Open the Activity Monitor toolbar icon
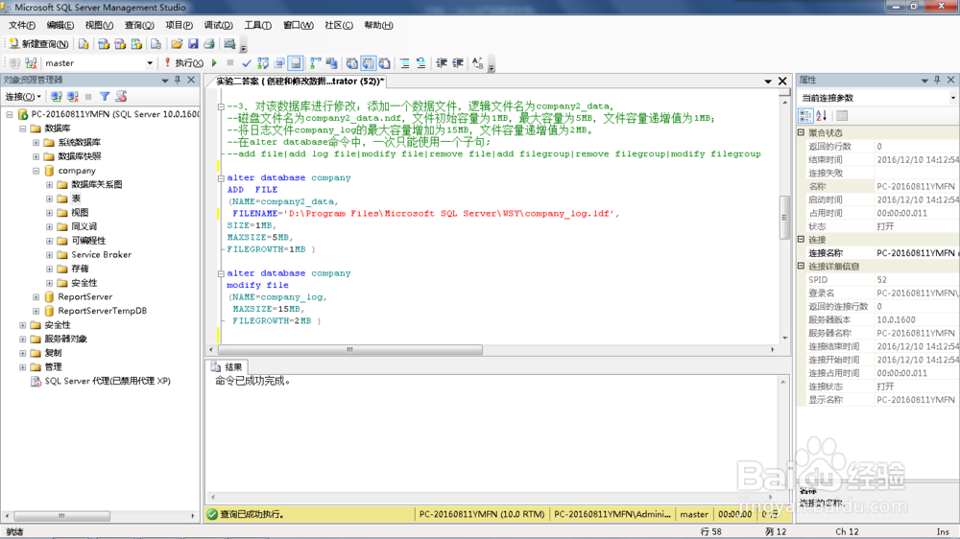This screenshot has height=539, width=960. 229,44
